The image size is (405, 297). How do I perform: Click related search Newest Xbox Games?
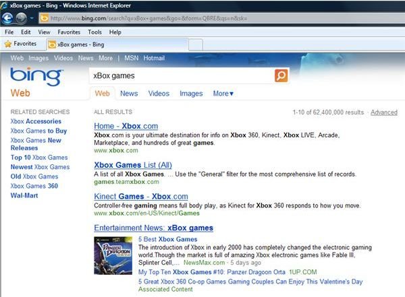[40, 167]
